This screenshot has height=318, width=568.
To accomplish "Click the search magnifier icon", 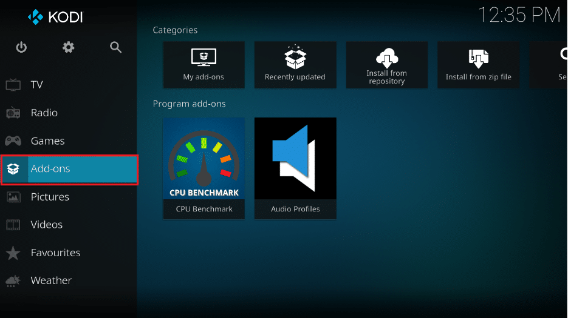I will click(x=116, y=47).
